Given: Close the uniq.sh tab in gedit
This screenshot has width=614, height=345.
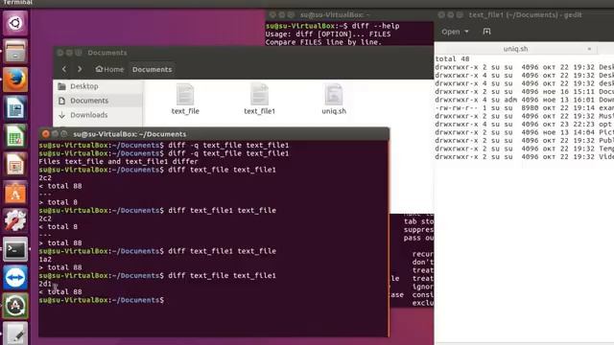Looking at the screenshot, I should (x=589, y=49).
